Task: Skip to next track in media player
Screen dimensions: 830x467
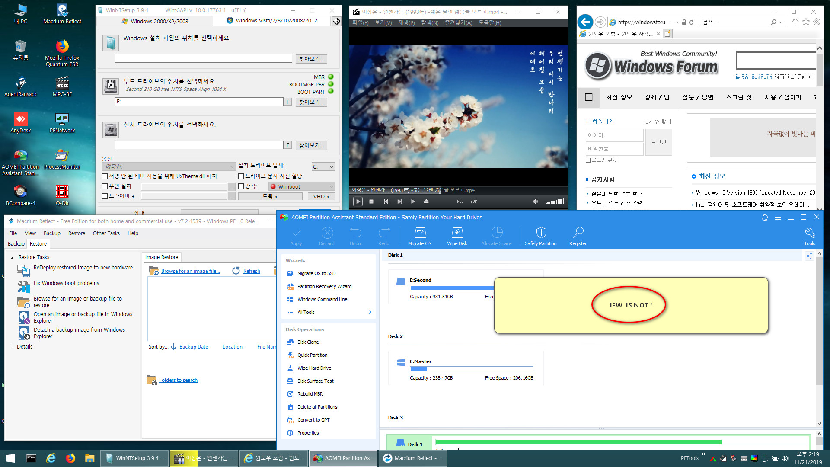Action: pyautogui.click(x=399, y=202)
